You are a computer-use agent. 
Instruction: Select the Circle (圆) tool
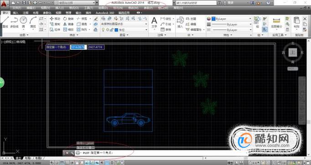click(x=23, y=22)
